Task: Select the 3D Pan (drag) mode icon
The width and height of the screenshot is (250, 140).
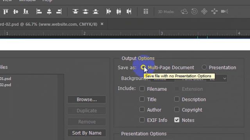Action: [204, 11]
